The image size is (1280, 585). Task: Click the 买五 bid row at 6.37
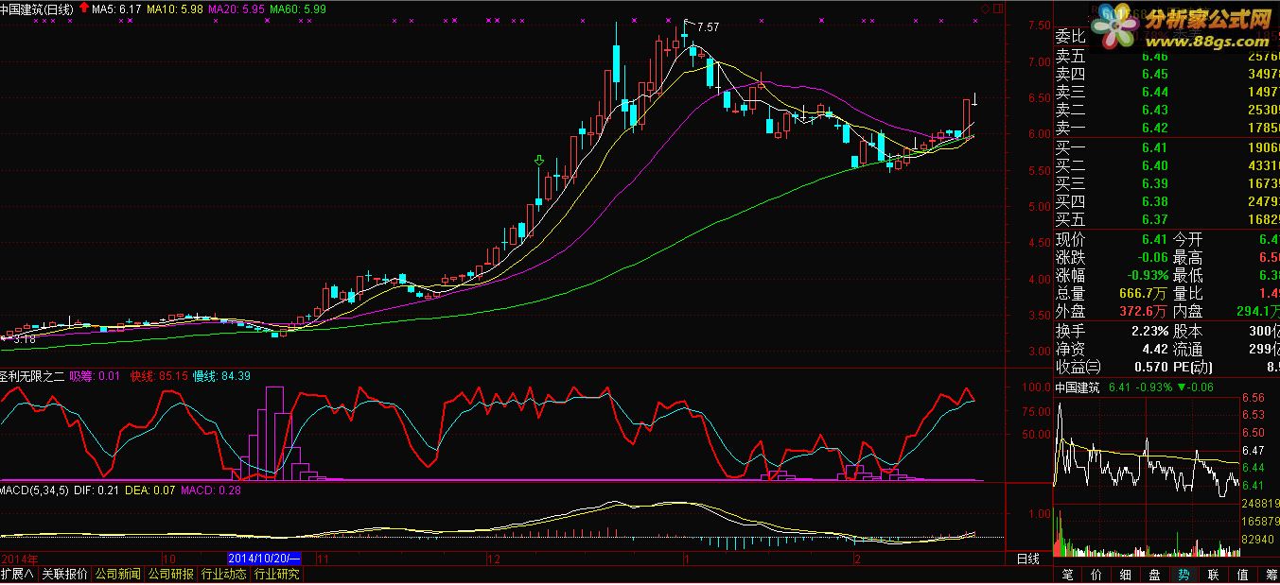(x=1166, y=219)
